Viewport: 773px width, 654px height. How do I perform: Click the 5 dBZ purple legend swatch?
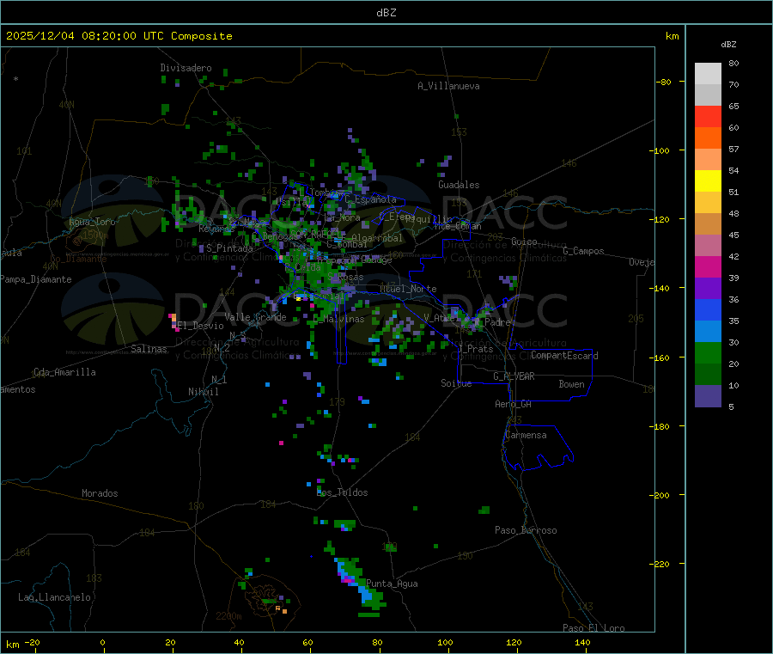click(708, 396)
